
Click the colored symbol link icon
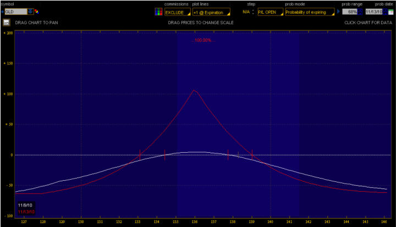[x=37, y=12]
